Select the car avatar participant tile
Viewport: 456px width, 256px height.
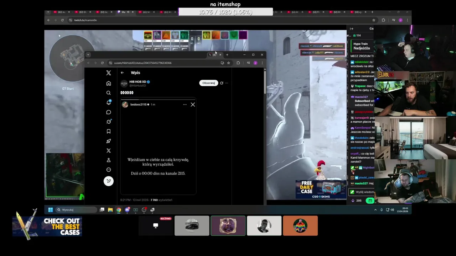[x=192, y=225]
